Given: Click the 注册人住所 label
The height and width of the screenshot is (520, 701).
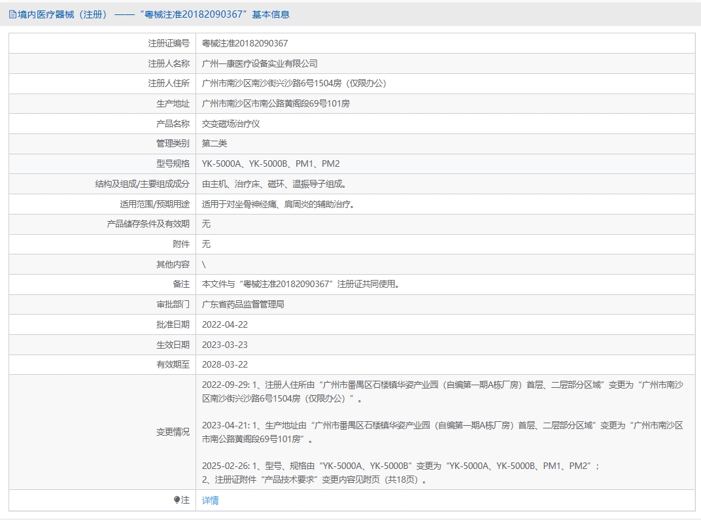Looking at the screenshot, I should click(169, 83).
